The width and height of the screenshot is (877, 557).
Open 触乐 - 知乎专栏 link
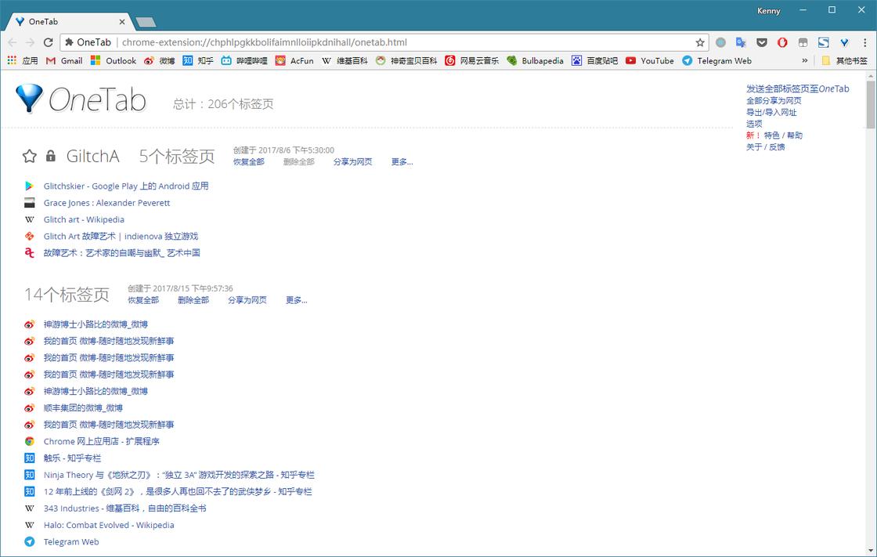tap(72, 458)
